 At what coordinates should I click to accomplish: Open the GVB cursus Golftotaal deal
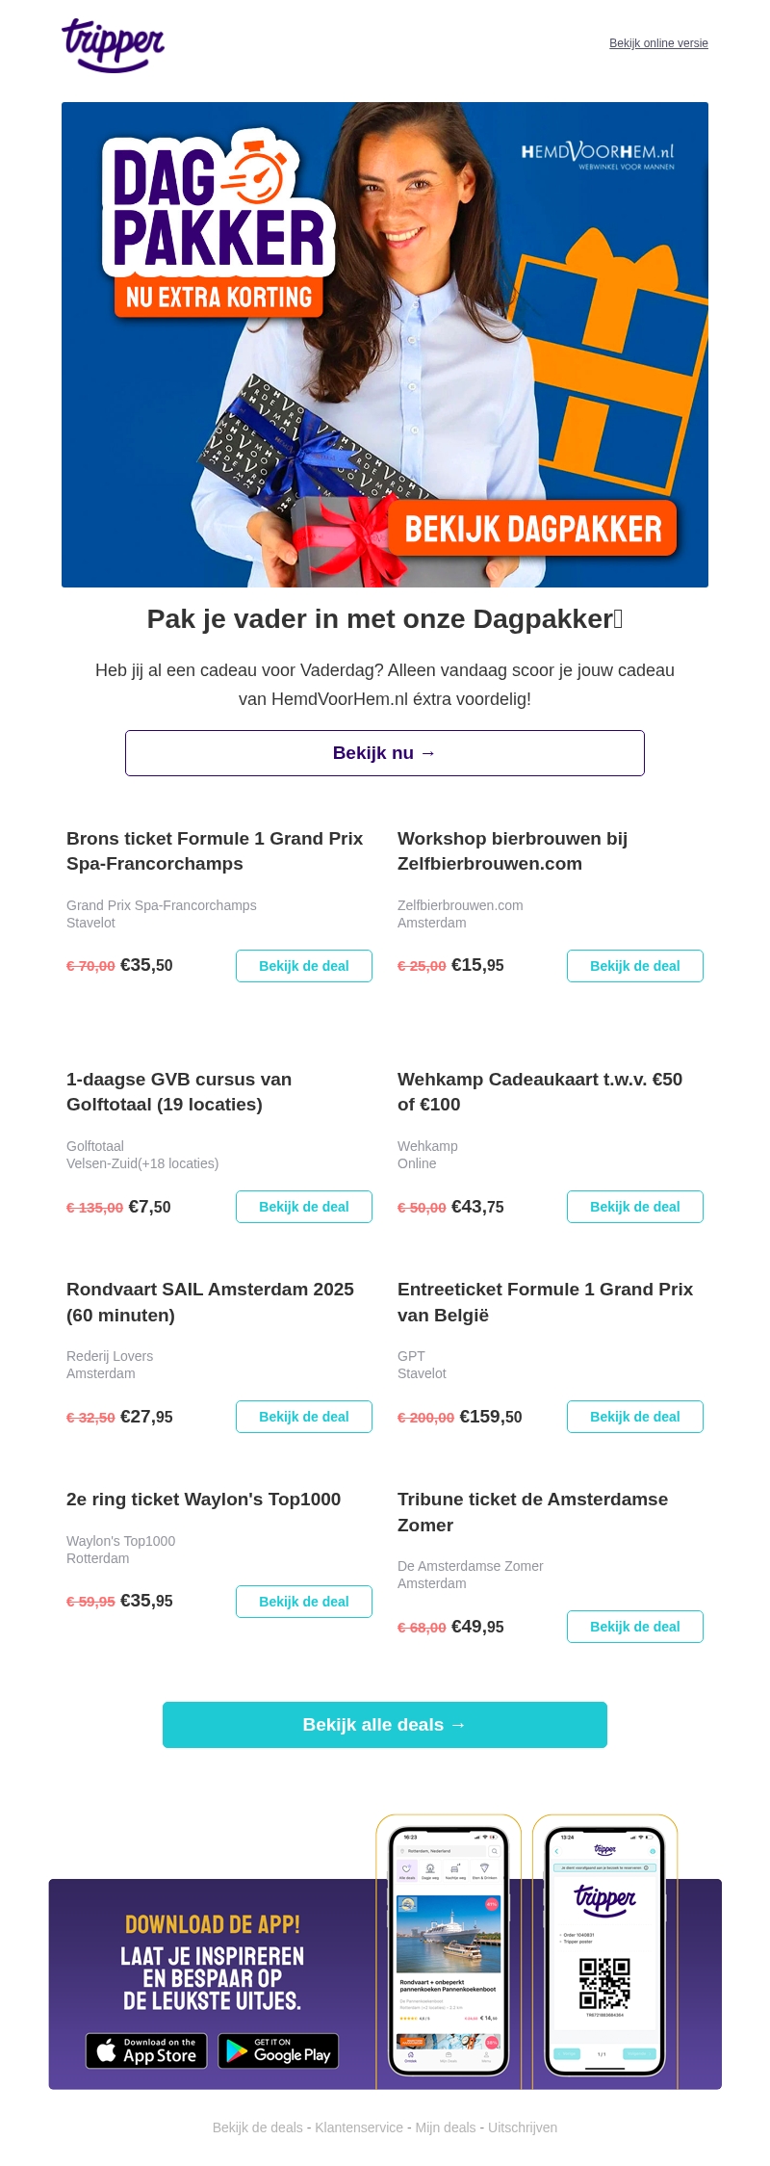click(303, 1207)
